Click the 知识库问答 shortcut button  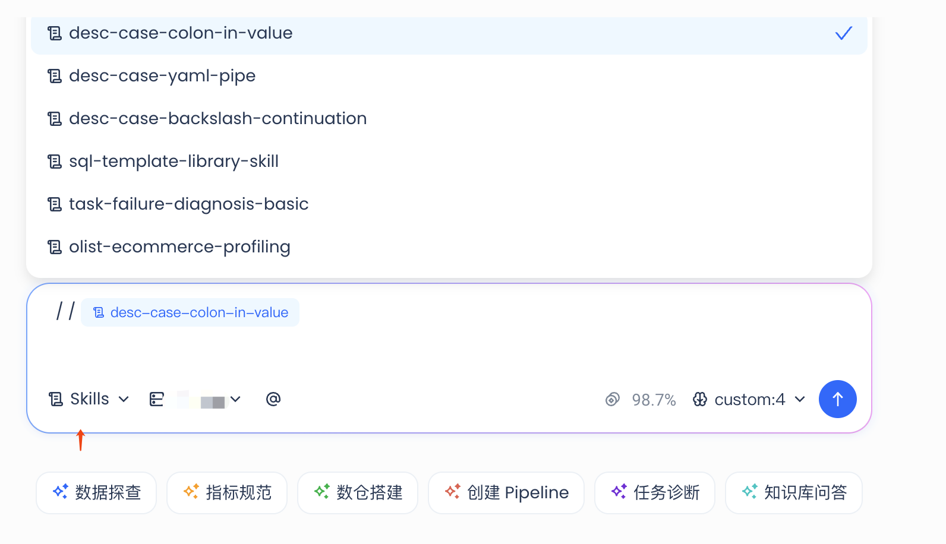coord(794,493)
